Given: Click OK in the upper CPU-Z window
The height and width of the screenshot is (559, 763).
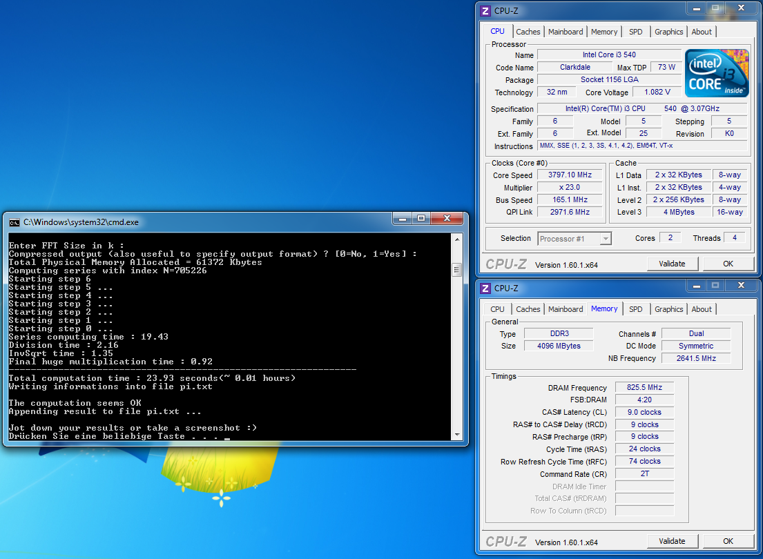Looking at the screenshot, I should [x=728, y=264].
